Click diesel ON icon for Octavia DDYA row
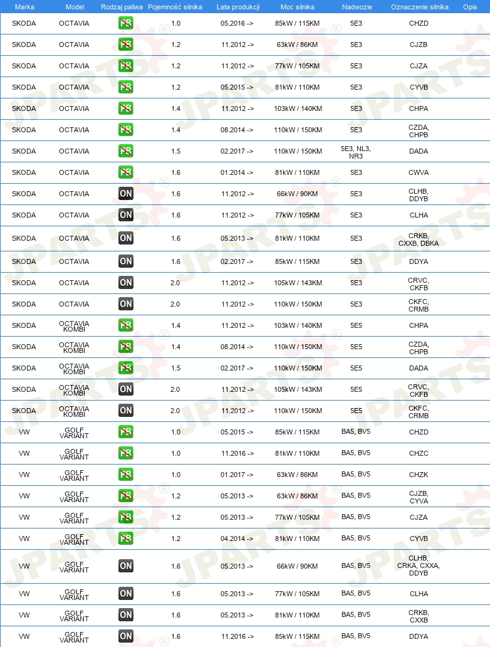Image resolution: width=490 pixels, height=647 pixels. 125,261
